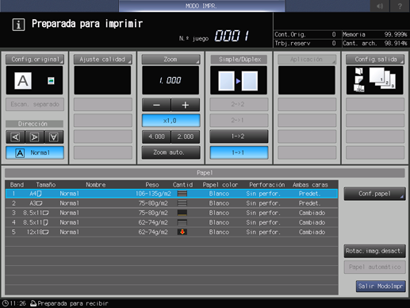The height and width of the screenshot is (308, 410).
Task: Select the 2.000 zoom preset
Action: [x=186, y=137]
